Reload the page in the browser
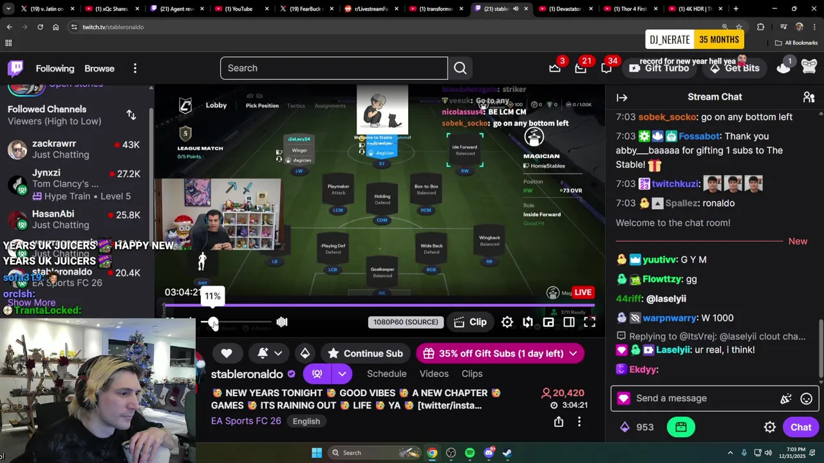This screenshot has width=824, height=463. pos(40,27)
